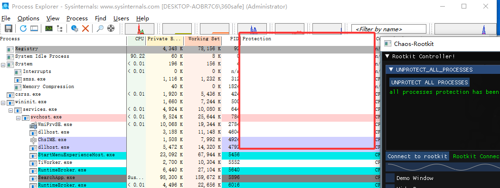Click the StartMenuExperienceHost.exe process icon

tap(33, 155)
